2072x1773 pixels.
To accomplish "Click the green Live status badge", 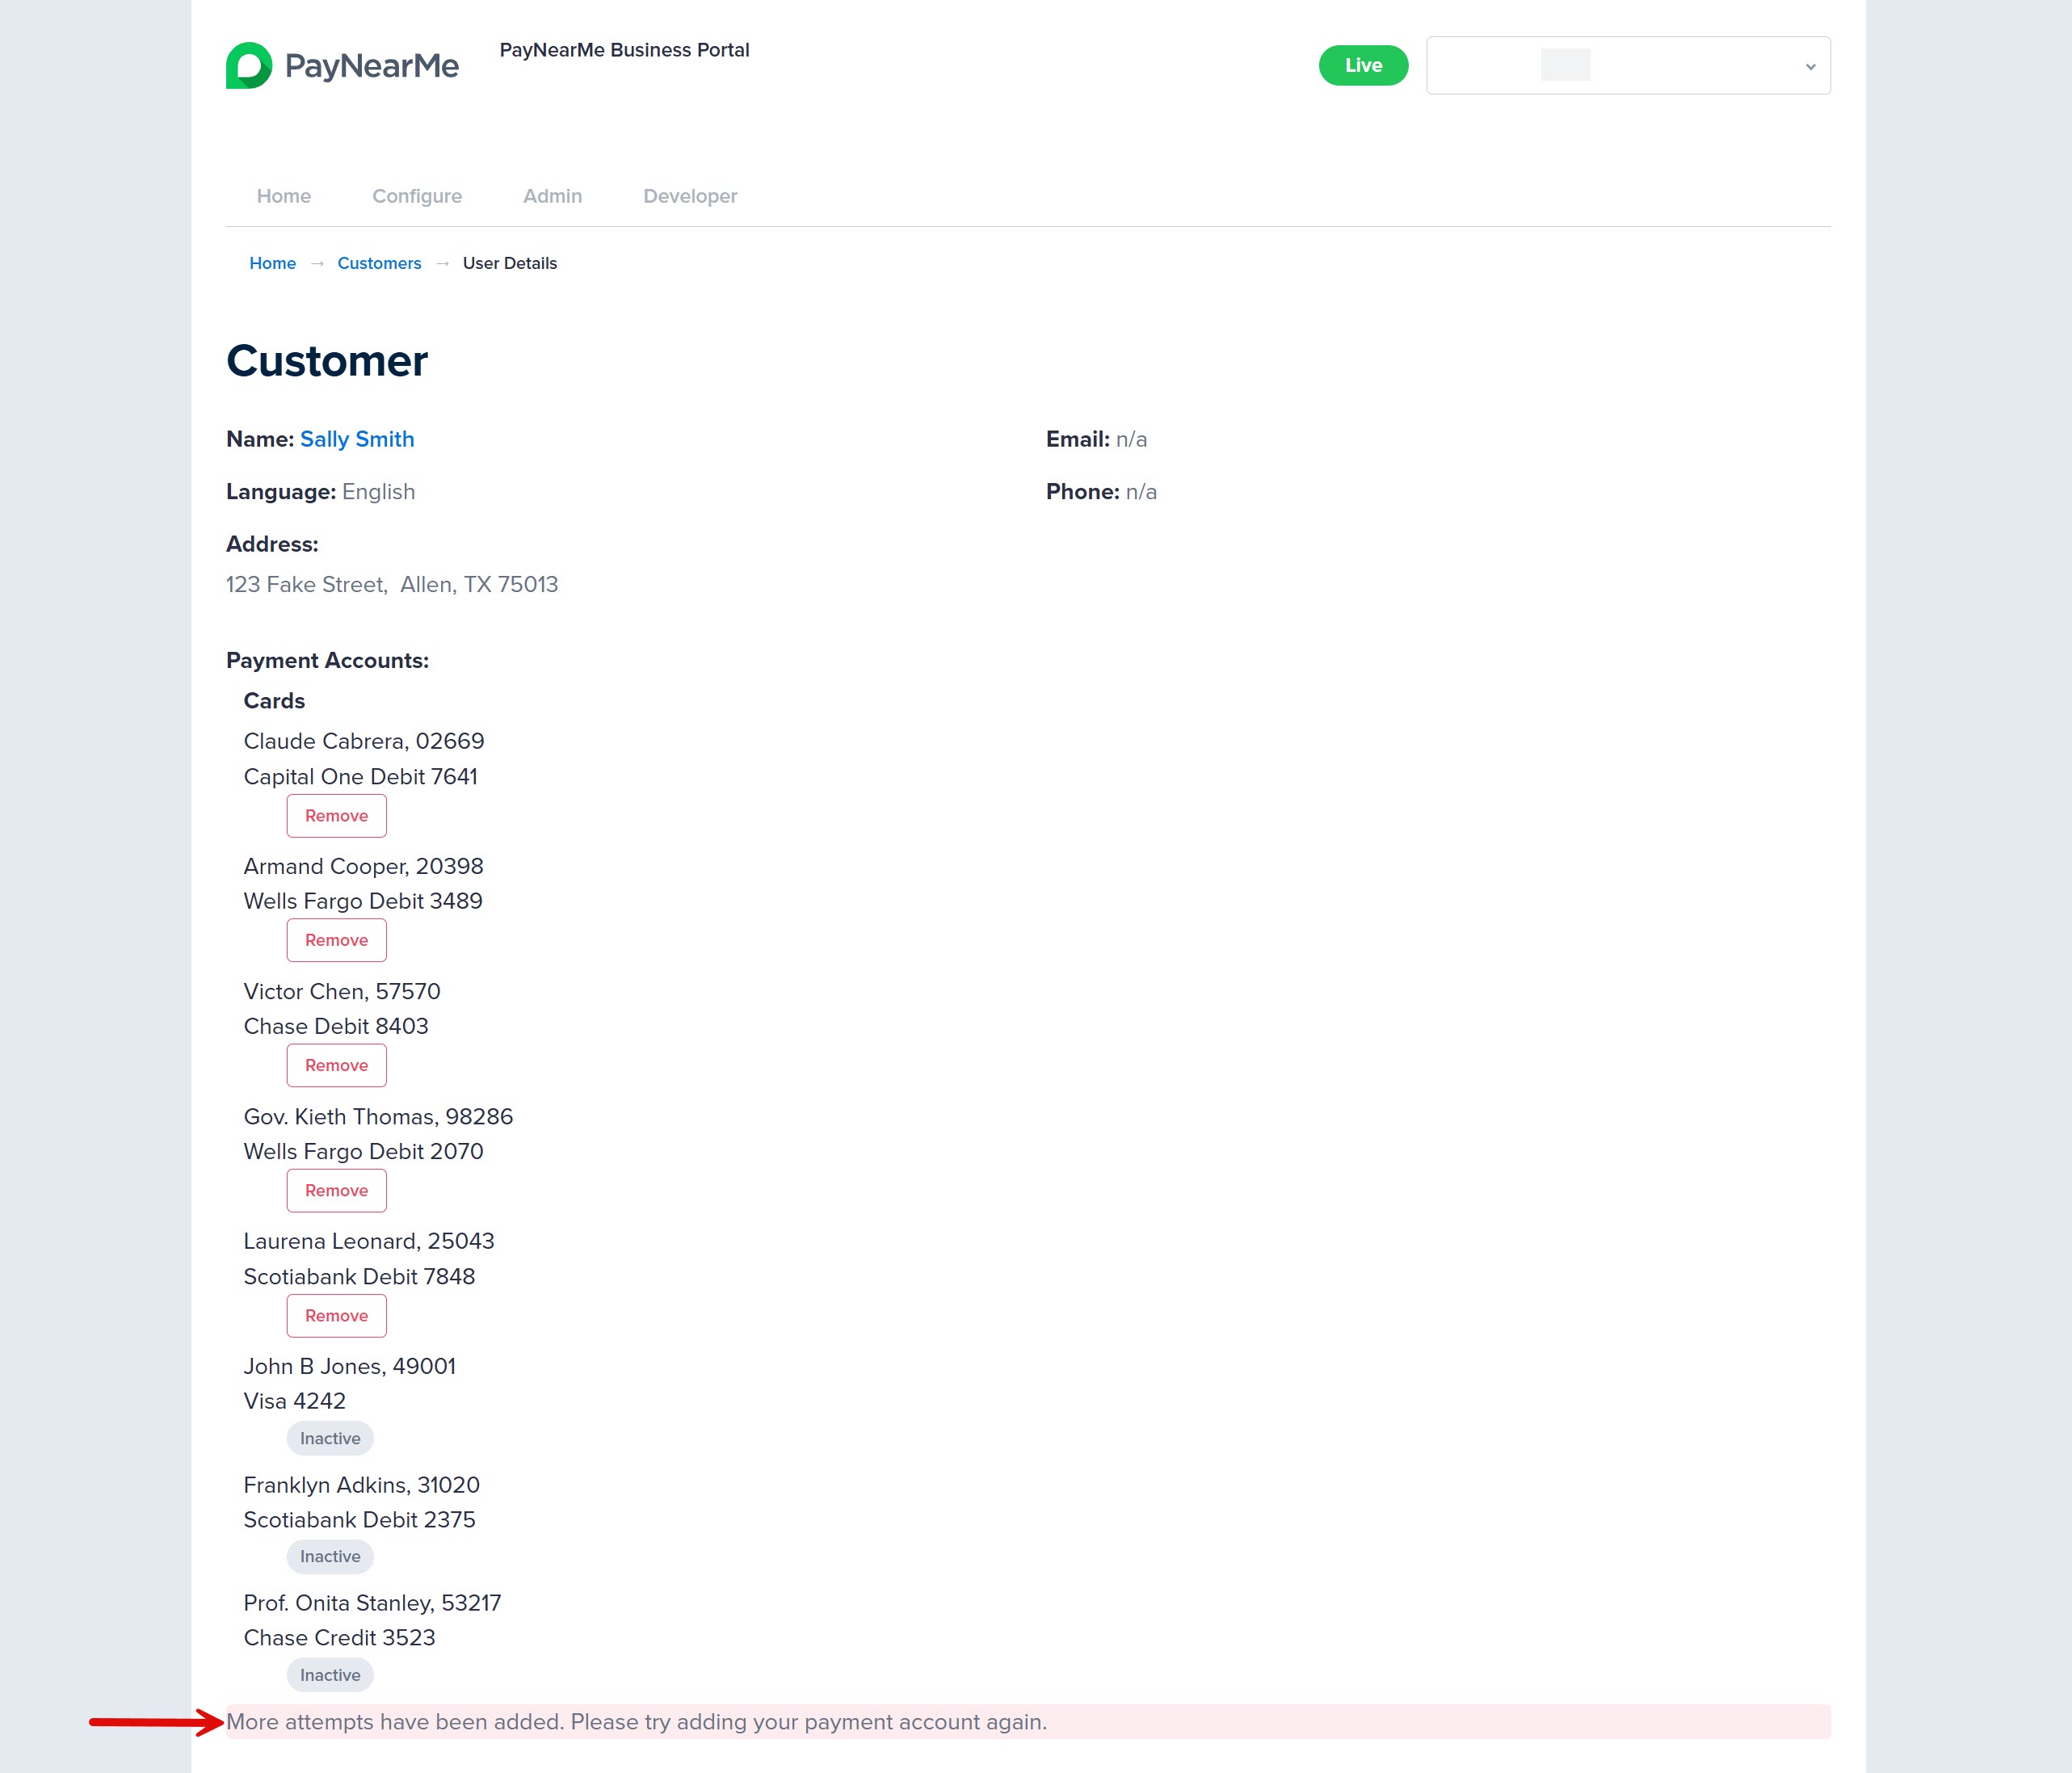I will click(x=1363, y=66).
